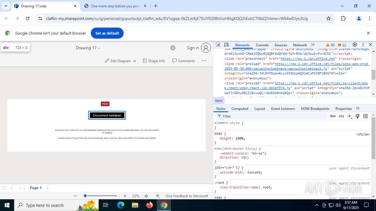The height and width of the screenshot is (211, 376).
Task: Switch to the Console tab
Action: (x=262, y=45)
